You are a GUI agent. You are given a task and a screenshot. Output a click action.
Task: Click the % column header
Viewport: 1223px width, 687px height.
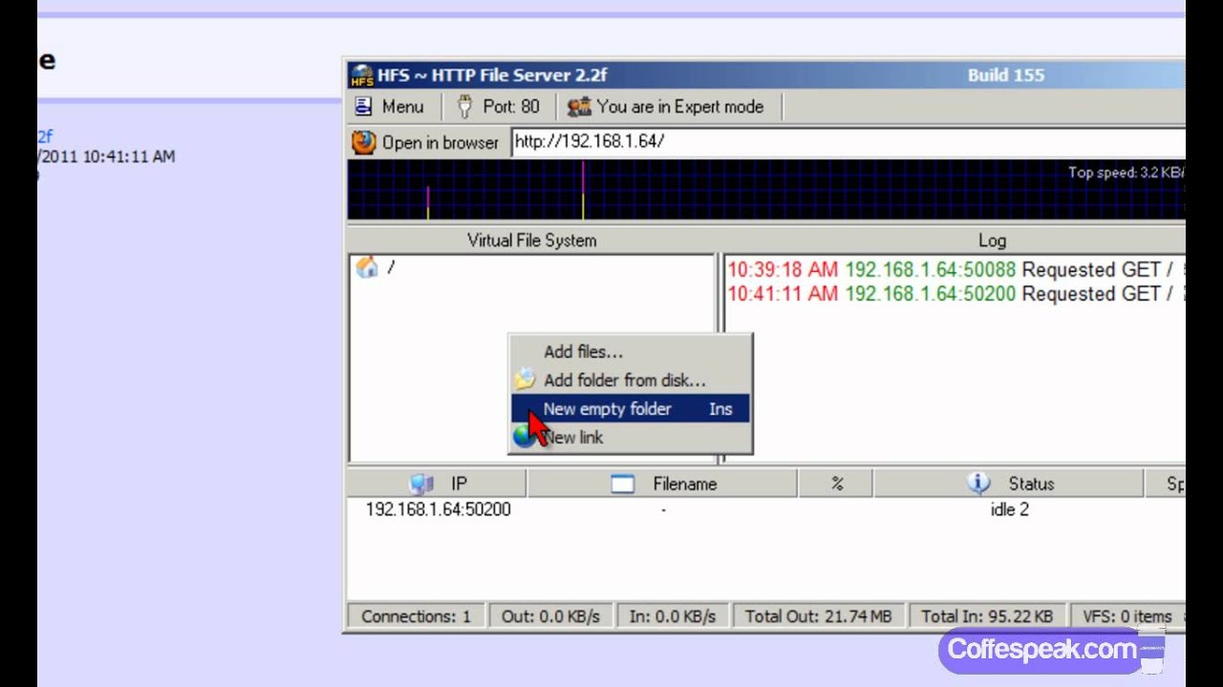836,484
